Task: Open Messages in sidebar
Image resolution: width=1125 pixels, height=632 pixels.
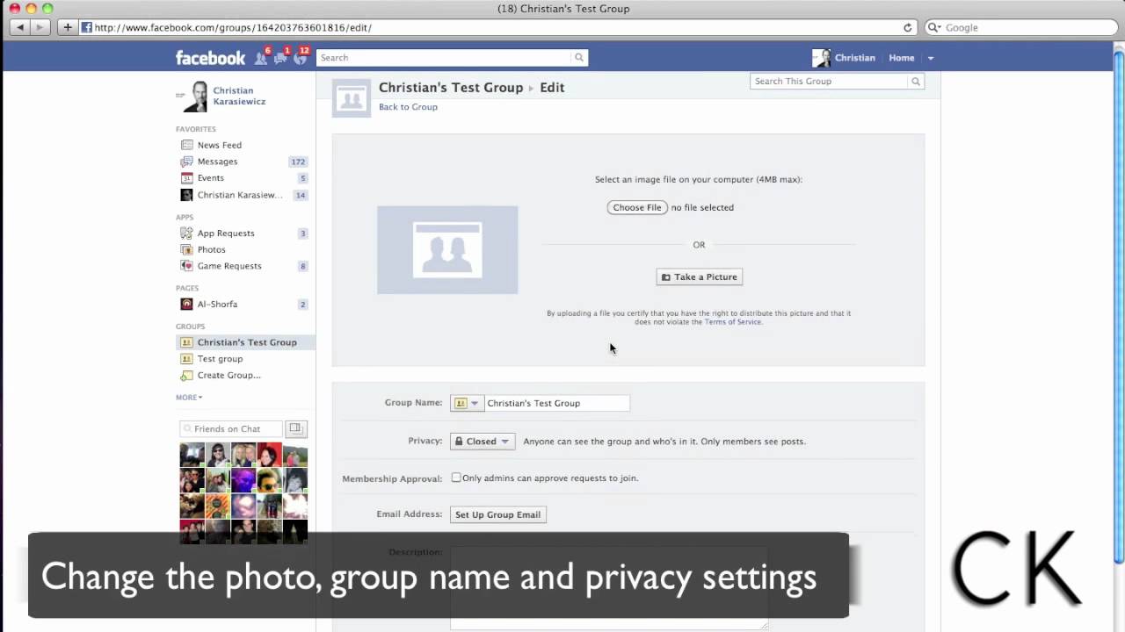Action: click(217, 162)
